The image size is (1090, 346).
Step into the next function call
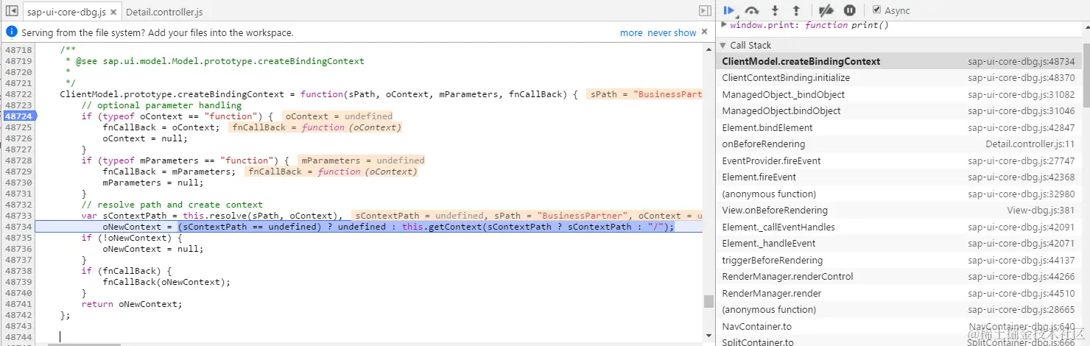tap(775, 10)
